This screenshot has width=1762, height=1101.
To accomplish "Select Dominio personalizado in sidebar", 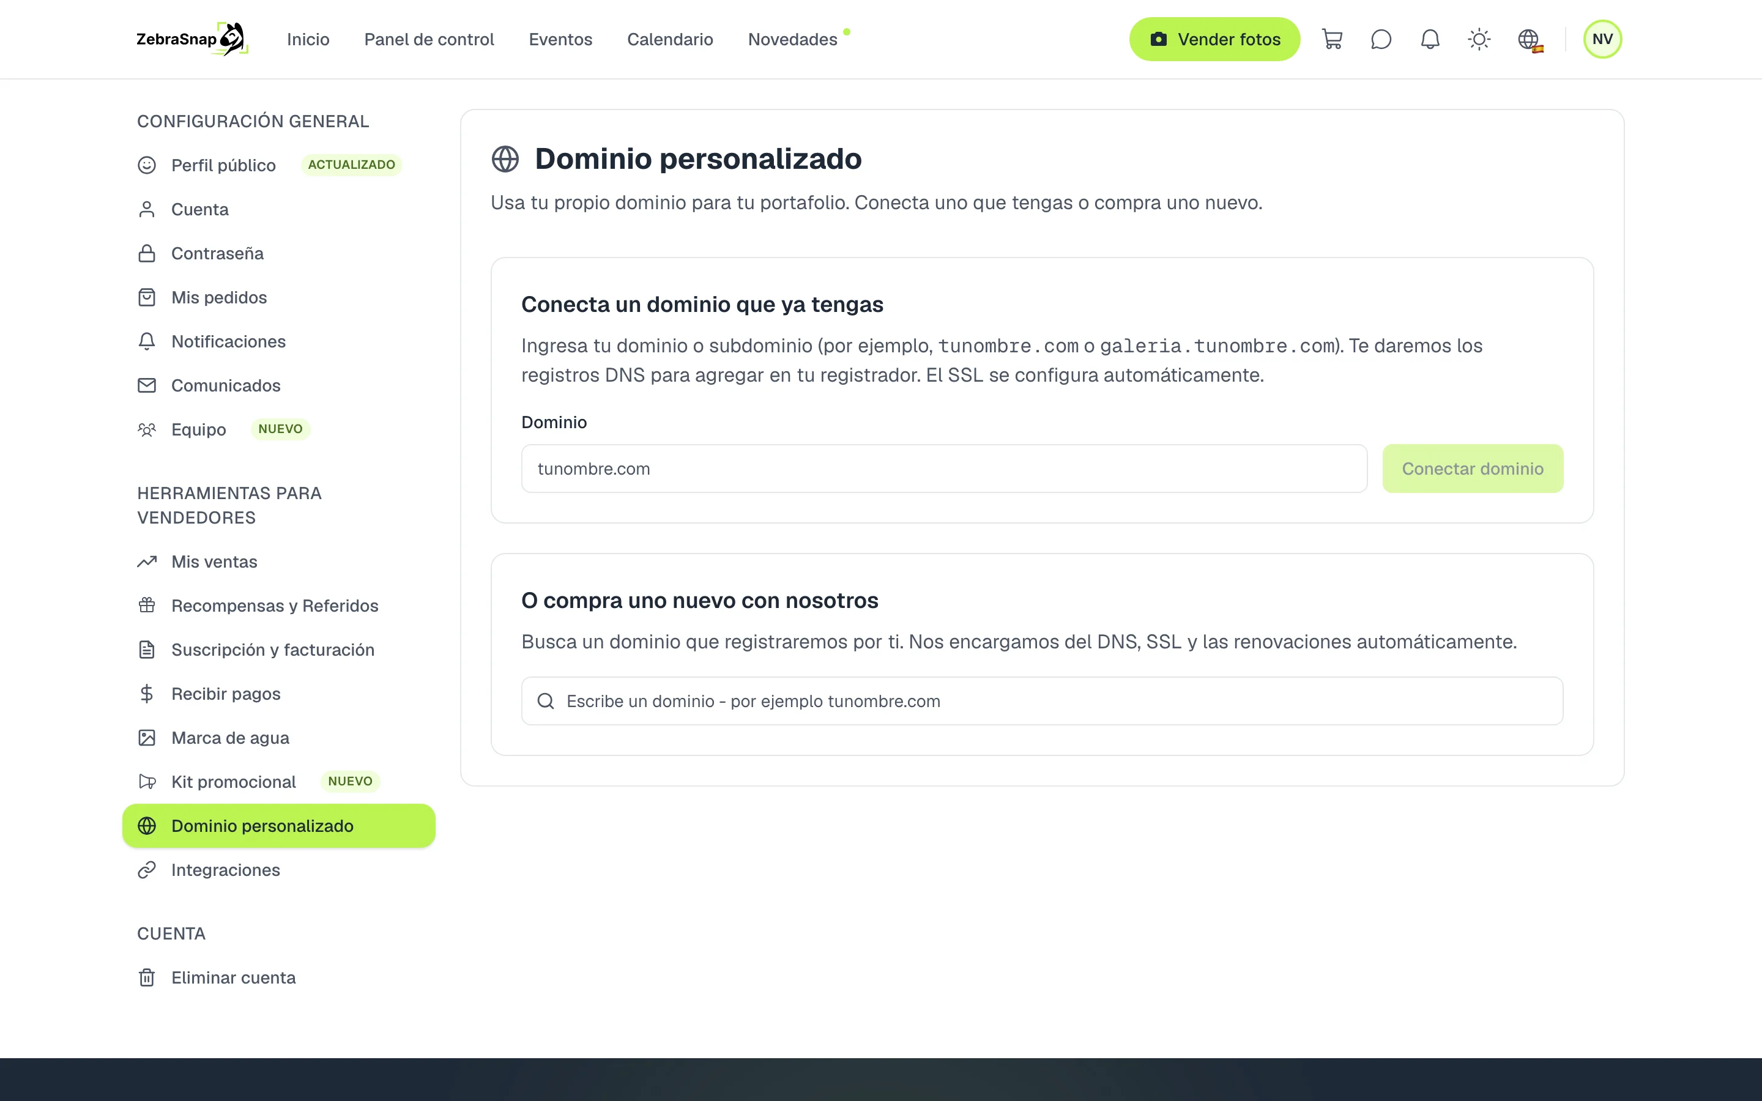I will (279, 826).
